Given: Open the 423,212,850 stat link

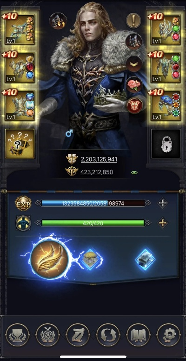Looking at the screenshot, I should [x=97, y=172].
